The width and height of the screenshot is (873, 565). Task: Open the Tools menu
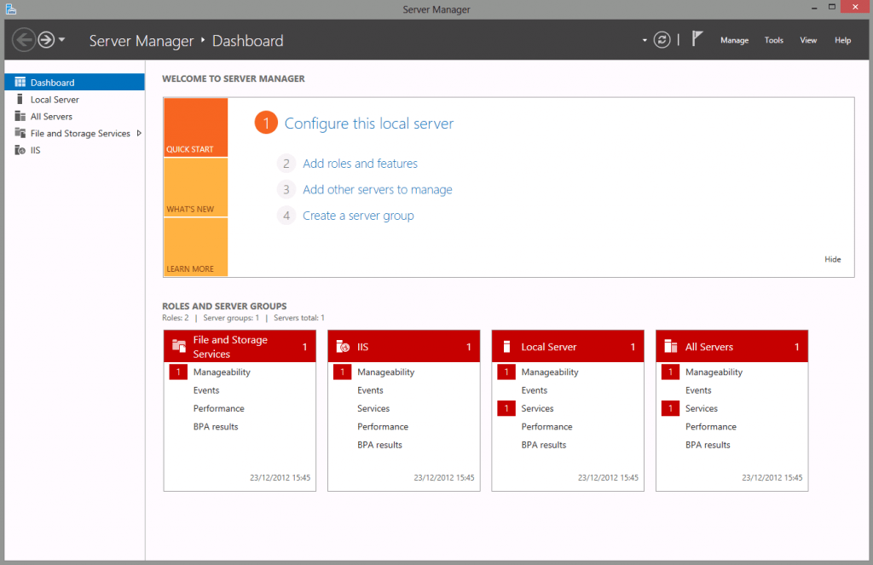click(x=774, y=40)
